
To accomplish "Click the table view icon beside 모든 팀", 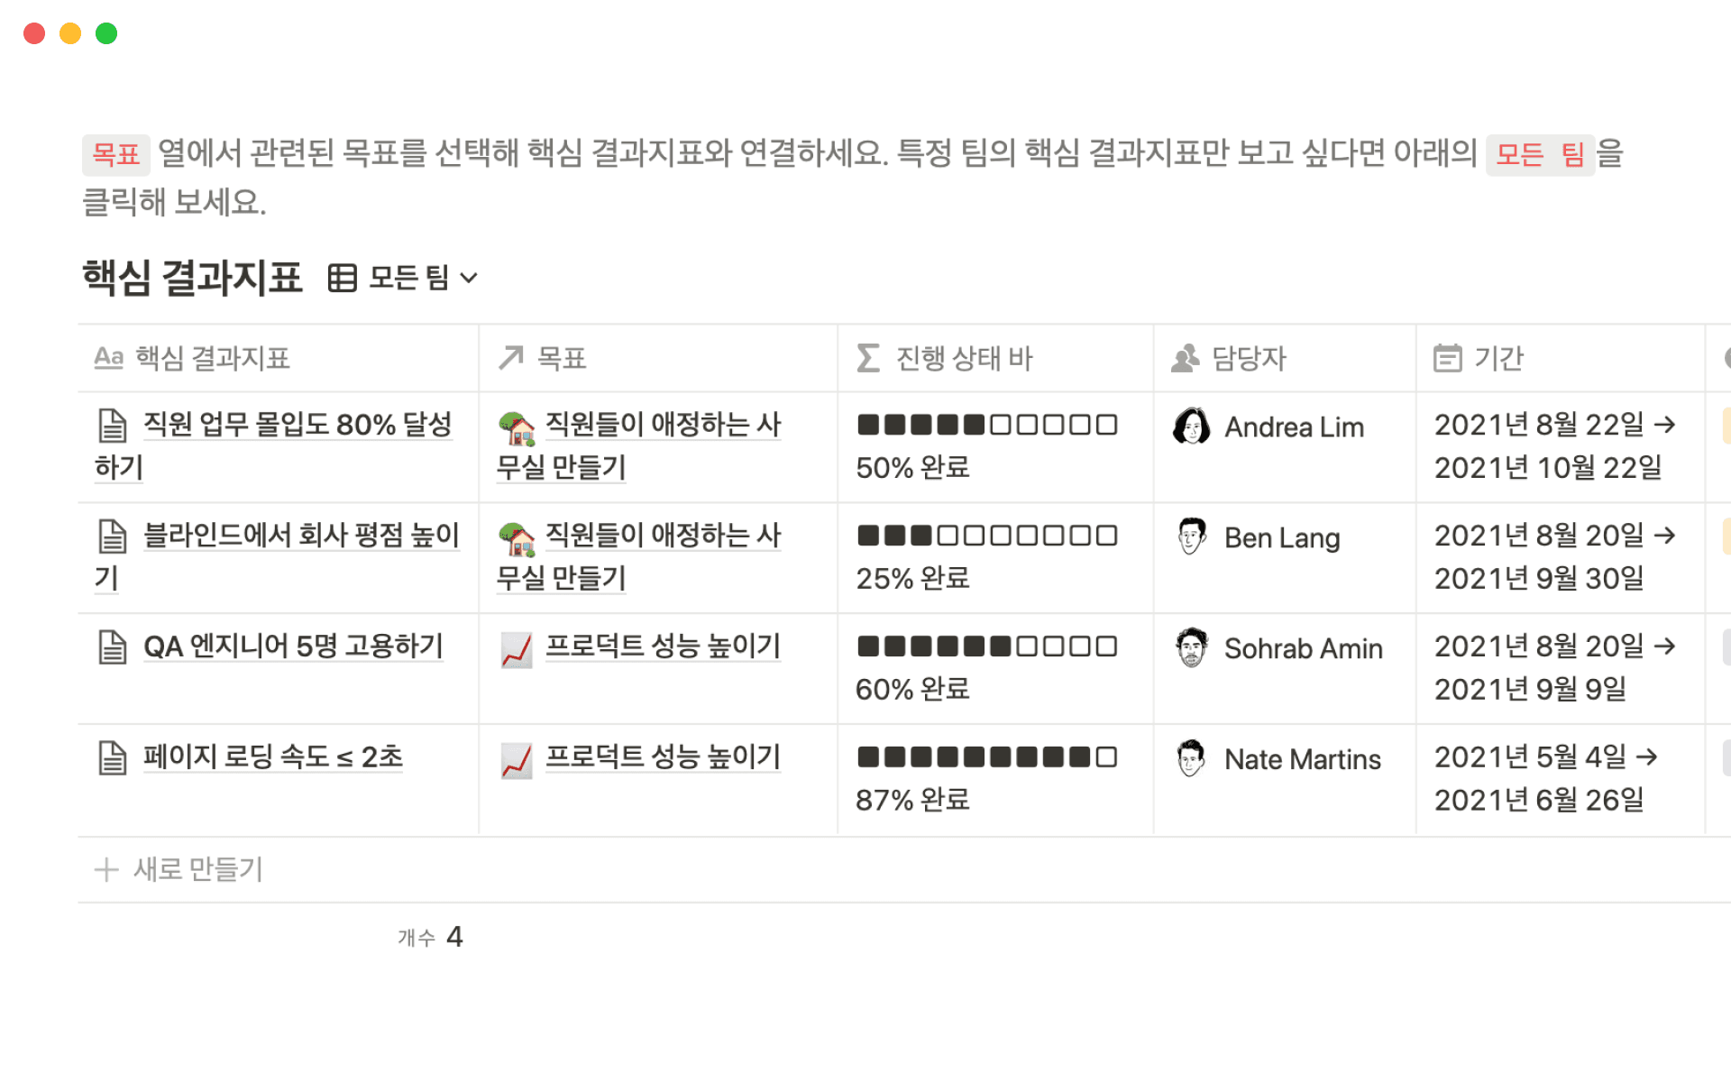I will pyautogui.click(x=343, y=278).
